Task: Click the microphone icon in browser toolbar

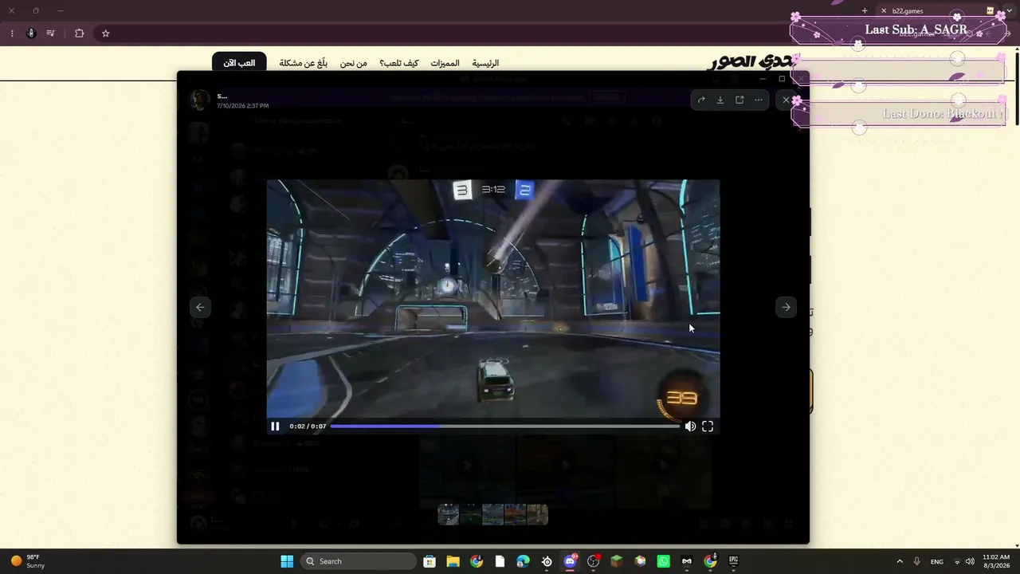Action: pyautogui.click(x=31, y=33)
